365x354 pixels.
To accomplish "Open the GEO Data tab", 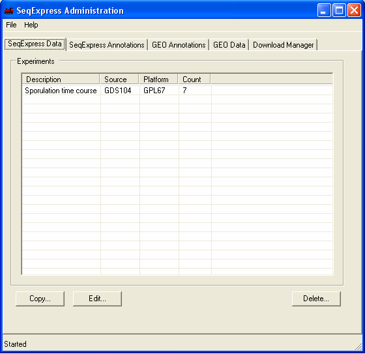I will [229, 45].
